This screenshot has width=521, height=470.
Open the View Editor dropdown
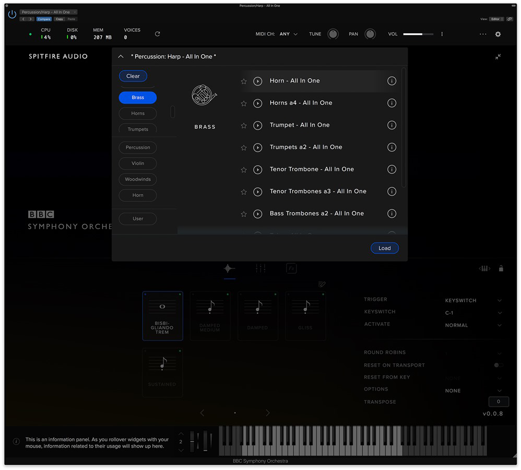click(x=497, y=19)
